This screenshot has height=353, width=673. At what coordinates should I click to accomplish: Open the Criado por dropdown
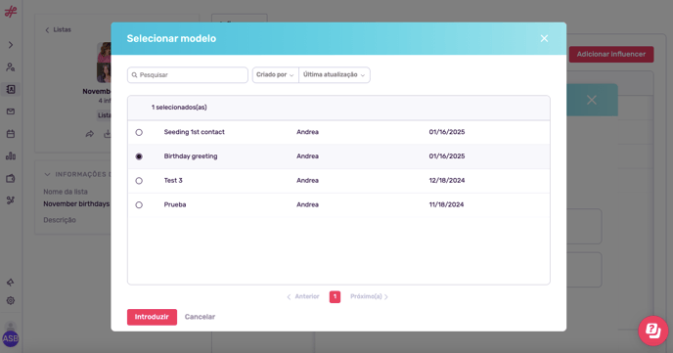pyautogui.click(x=275, y=75)
